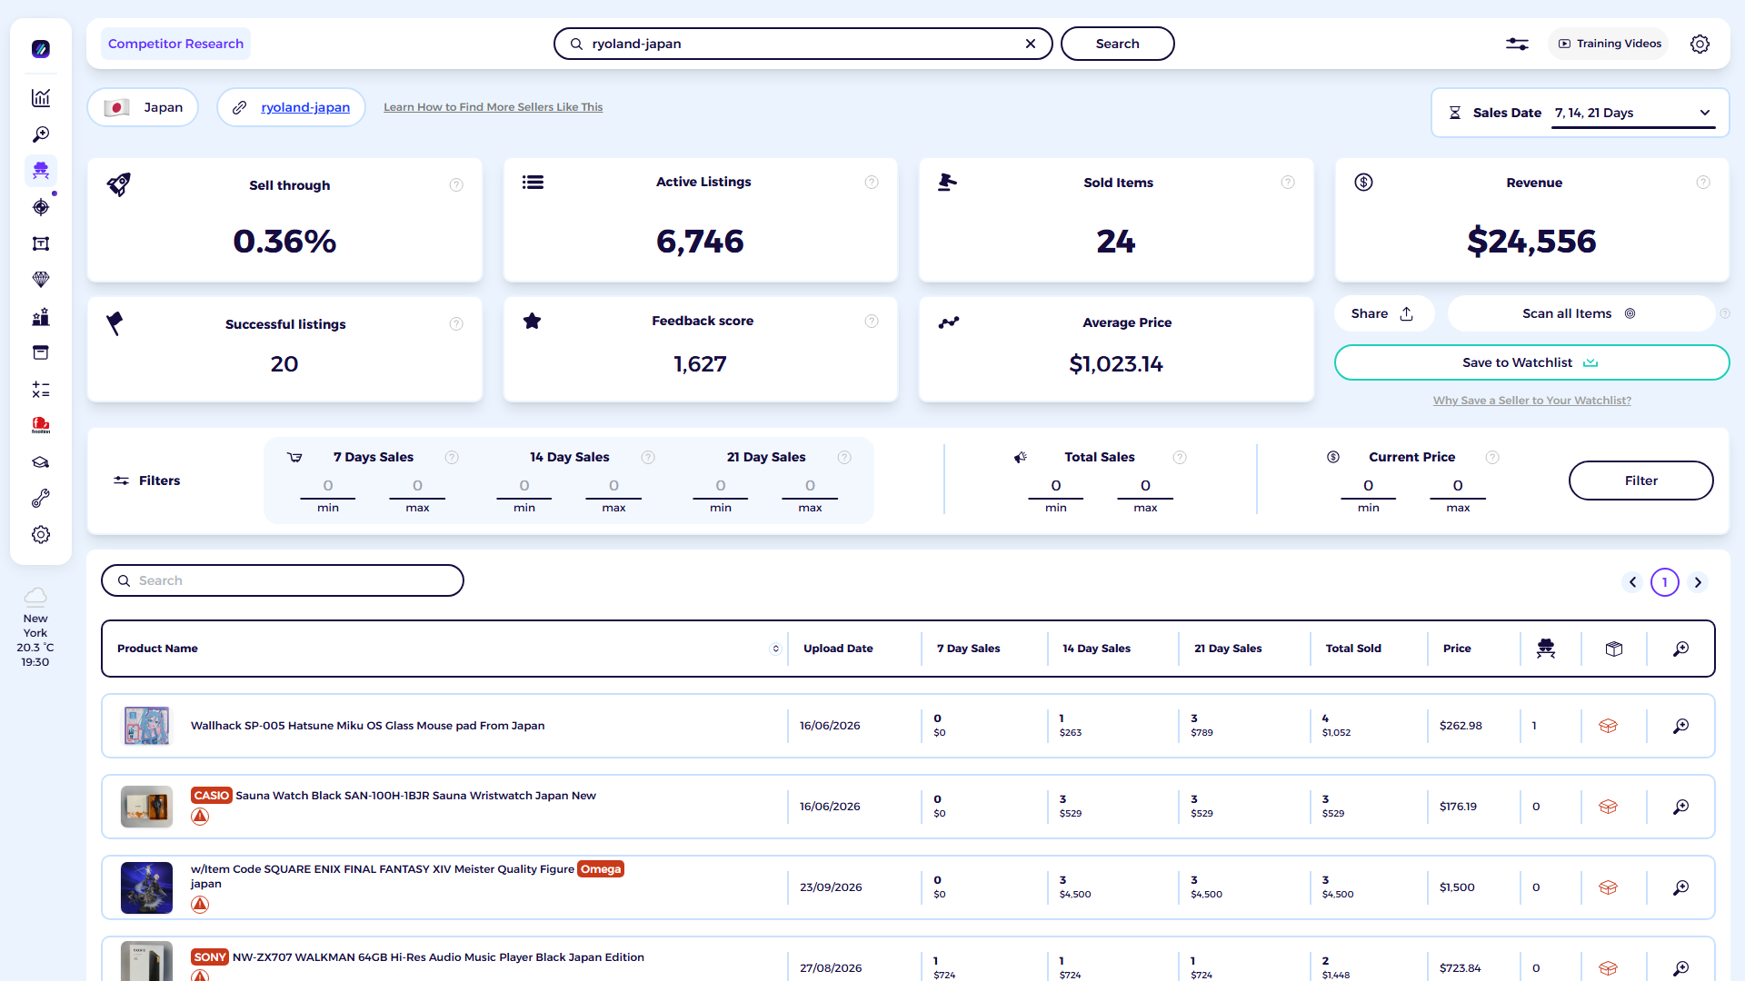Sort by Product Name column arrow
This screenshot has width=1745, height=981.
pyautogui.click(x=775, y=649)
